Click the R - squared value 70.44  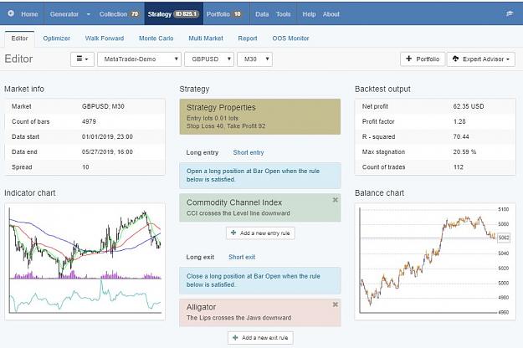click(461, 136)
